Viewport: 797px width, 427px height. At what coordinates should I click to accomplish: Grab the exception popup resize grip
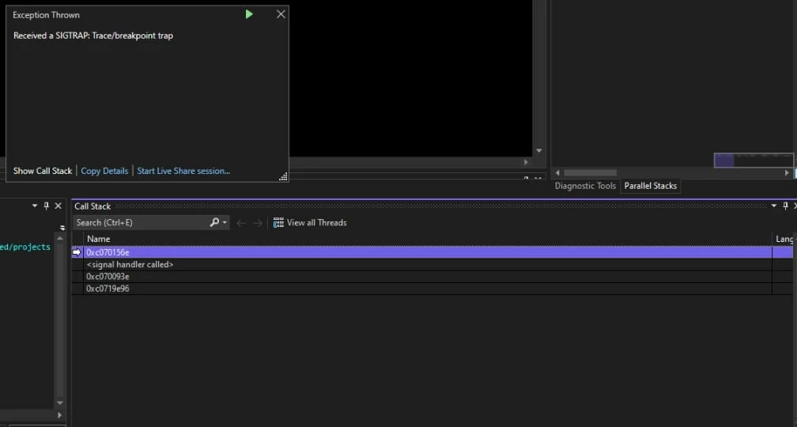(x=284, y=176)
